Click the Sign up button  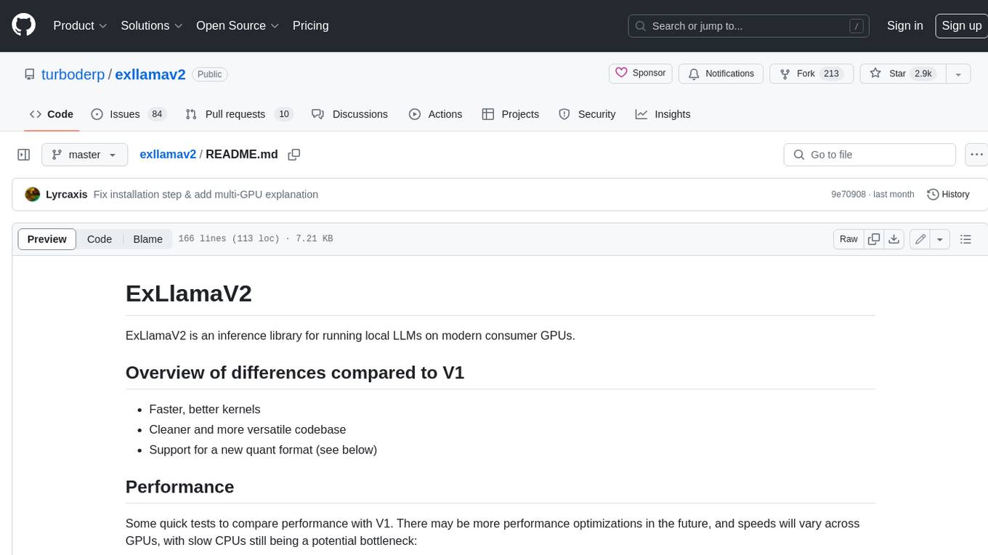(961, 25)
